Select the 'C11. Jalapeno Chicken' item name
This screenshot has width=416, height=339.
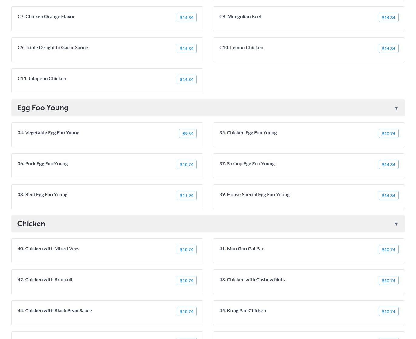[x=42, y=78]
